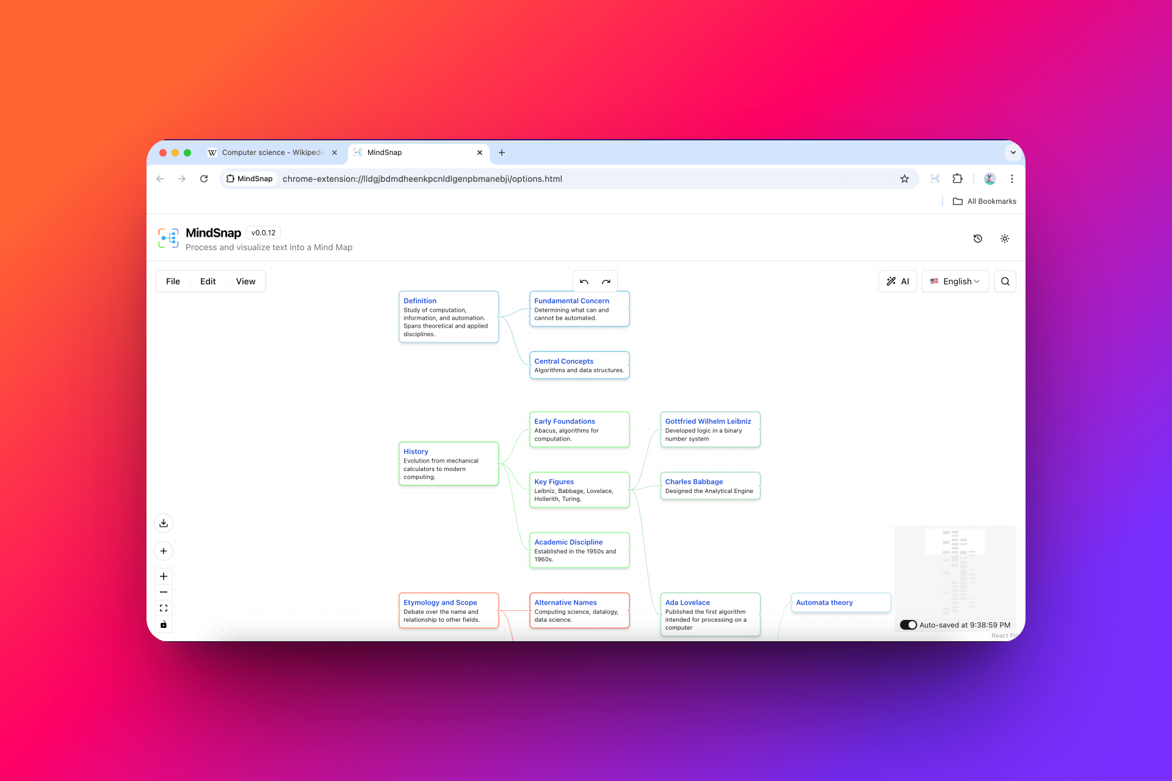This screenshot has width=1172, height=781.
Task: Click the redo arrow button
Action: coord(606,282)
